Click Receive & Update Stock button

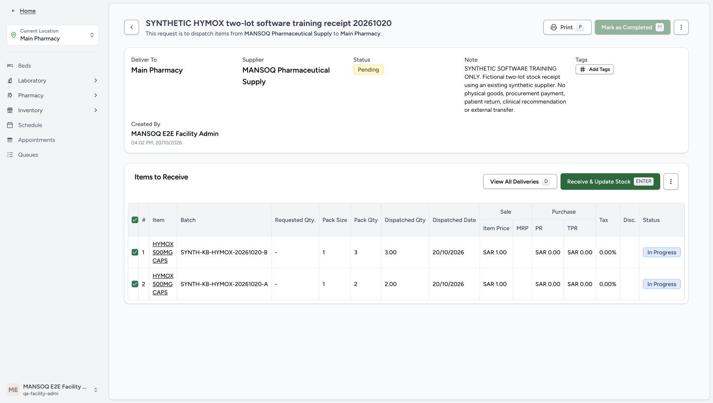pos(610,181)
